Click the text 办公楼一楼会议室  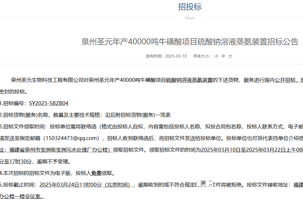tap(20, 197)
